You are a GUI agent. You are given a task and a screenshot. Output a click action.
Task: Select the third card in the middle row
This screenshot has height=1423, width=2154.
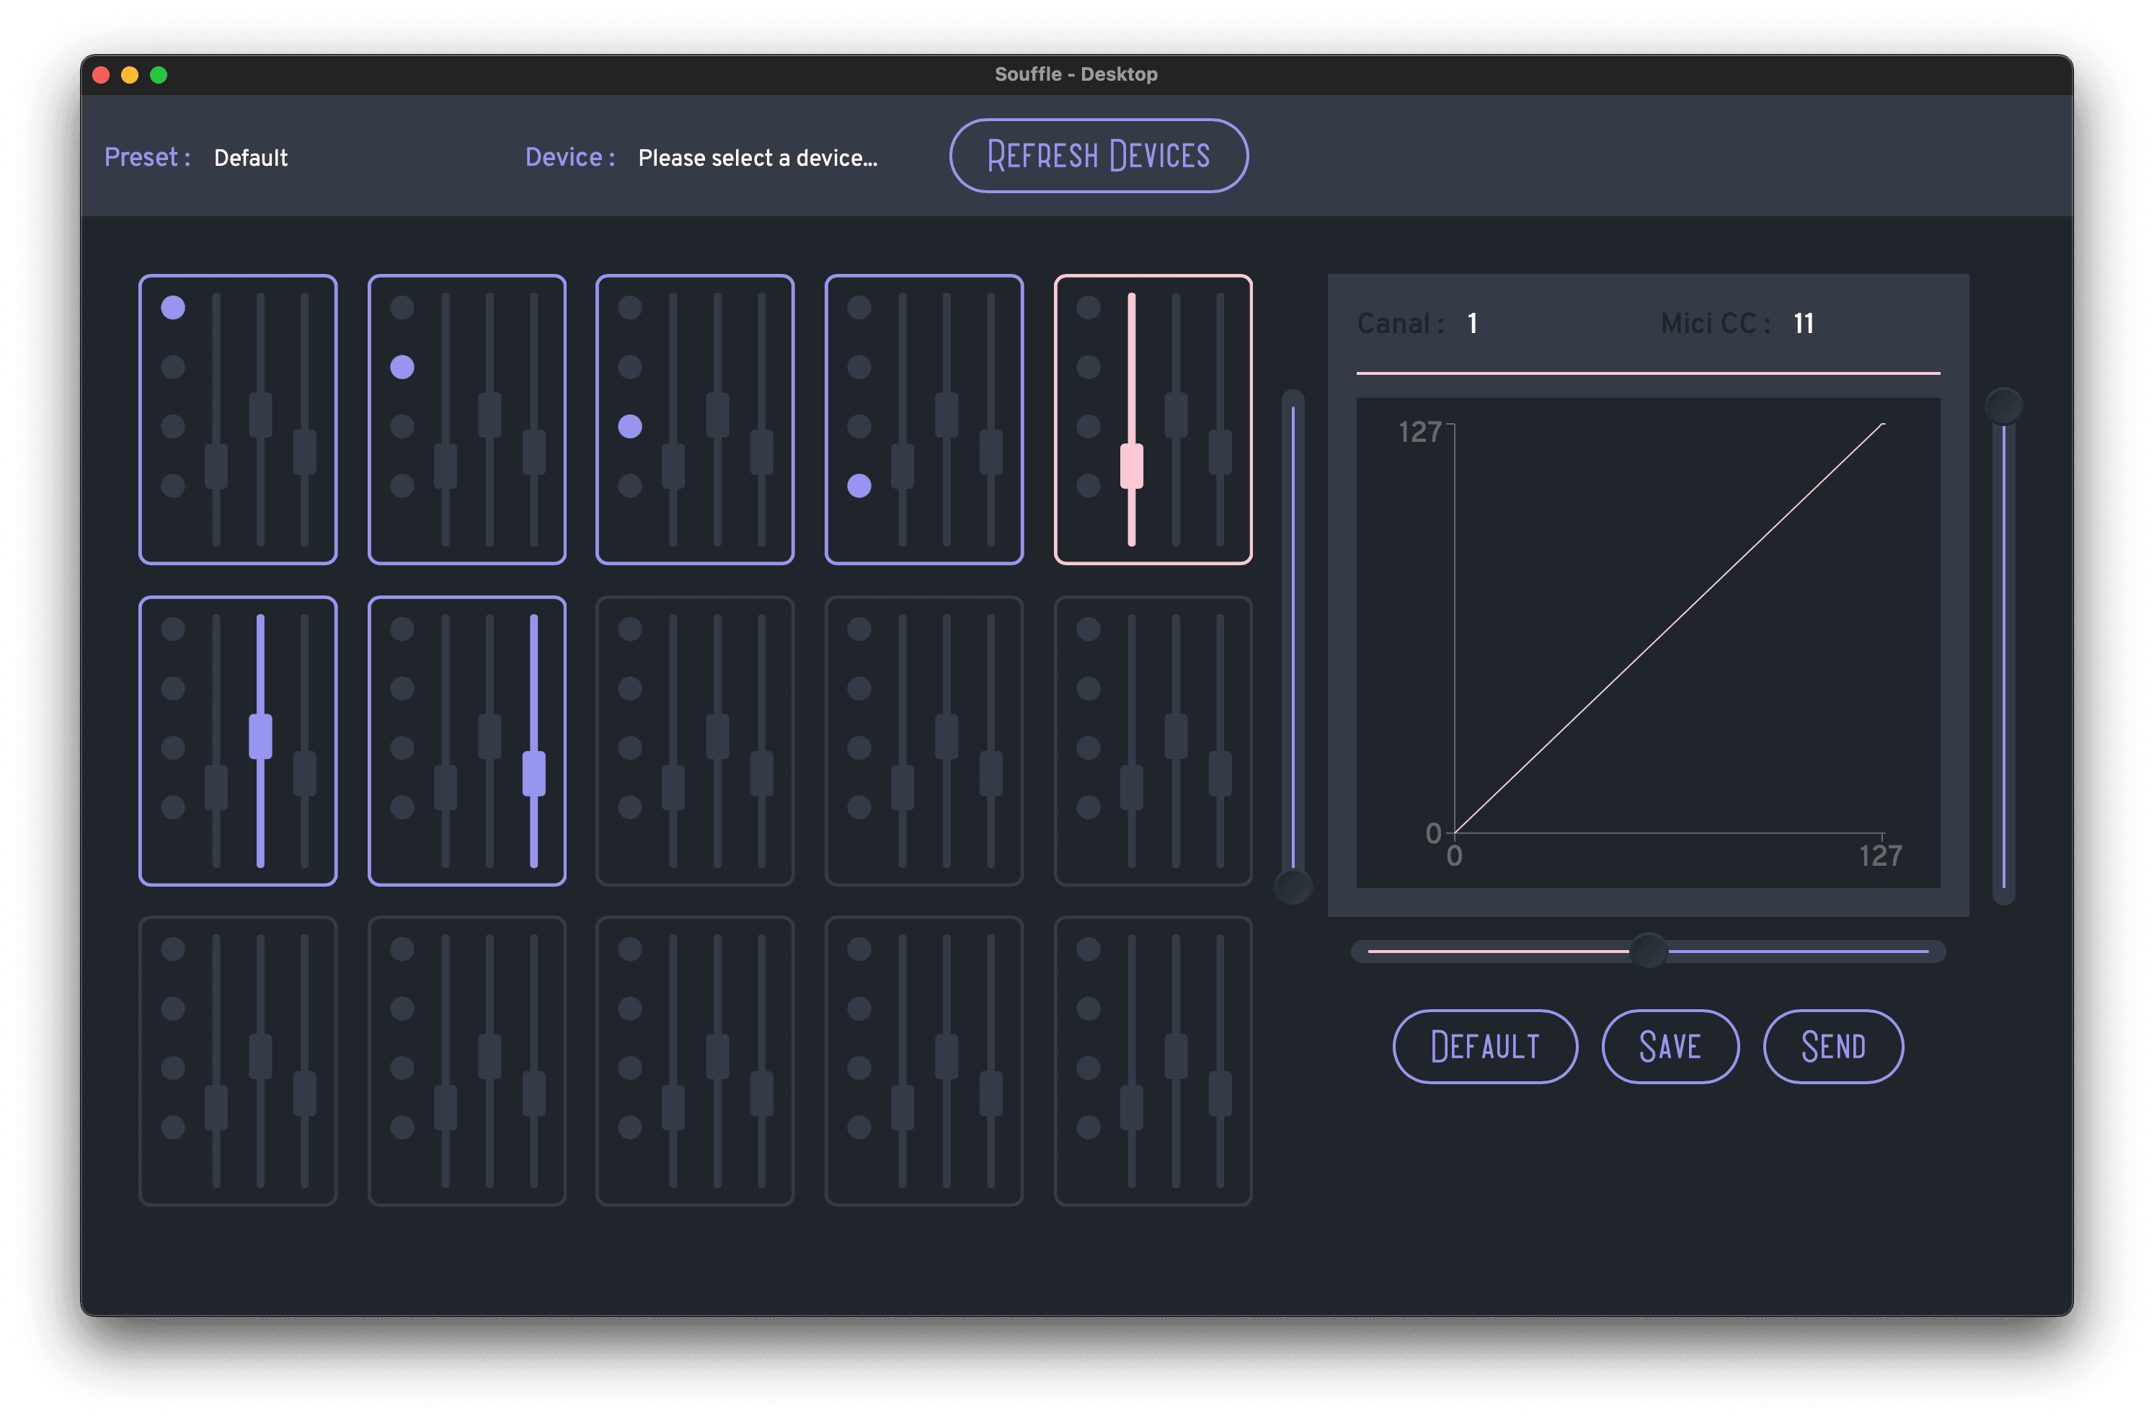click(695, 740)
